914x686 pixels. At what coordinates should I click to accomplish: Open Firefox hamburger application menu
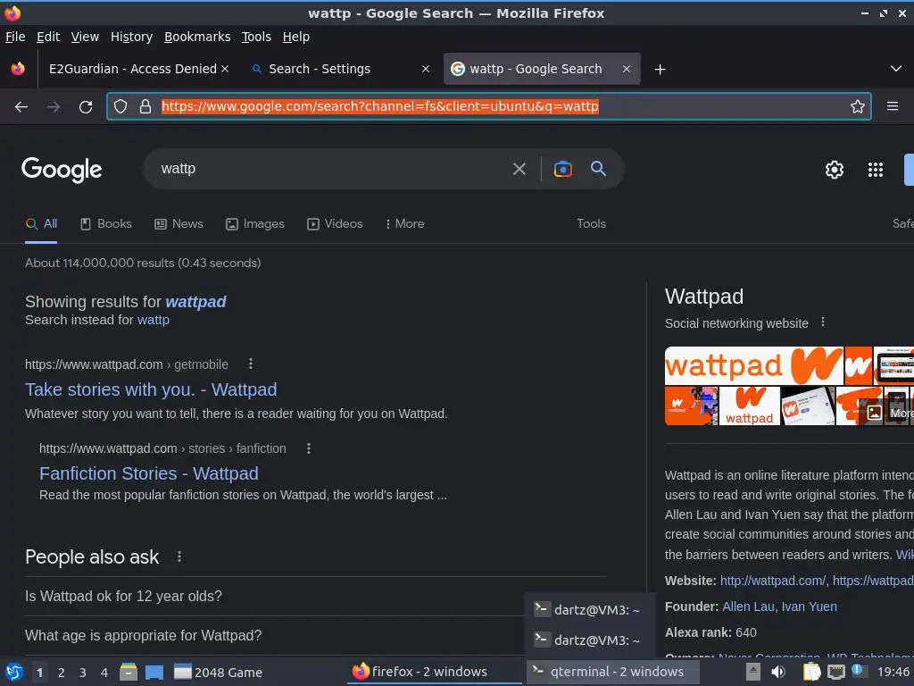point(892,106)
